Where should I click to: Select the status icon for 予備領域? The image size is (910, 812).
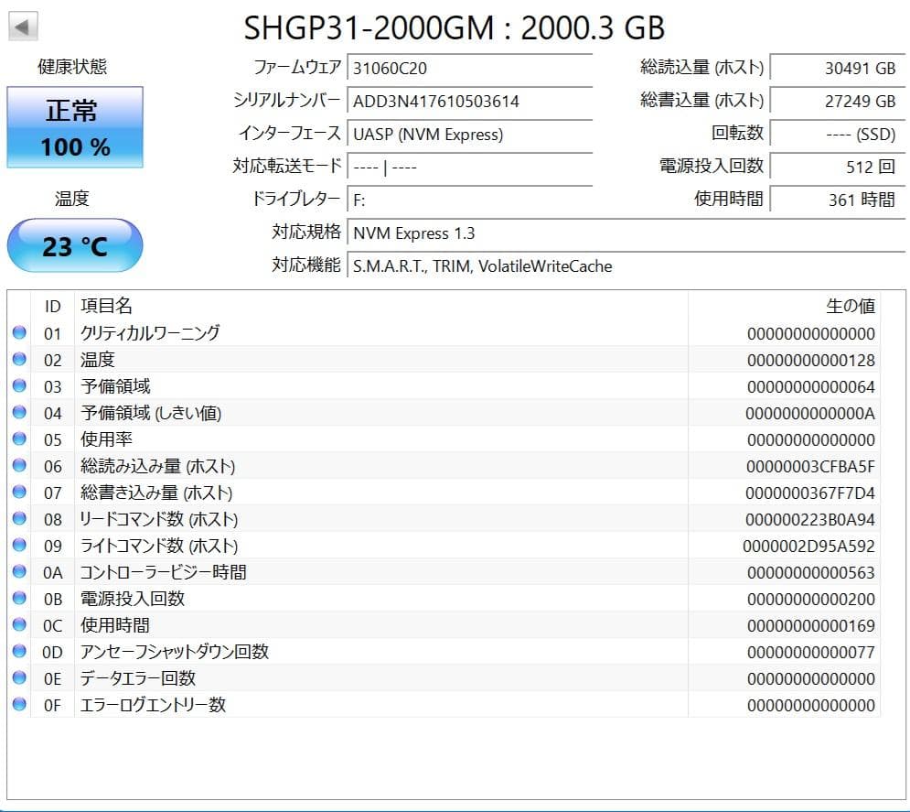pos(20,386)
